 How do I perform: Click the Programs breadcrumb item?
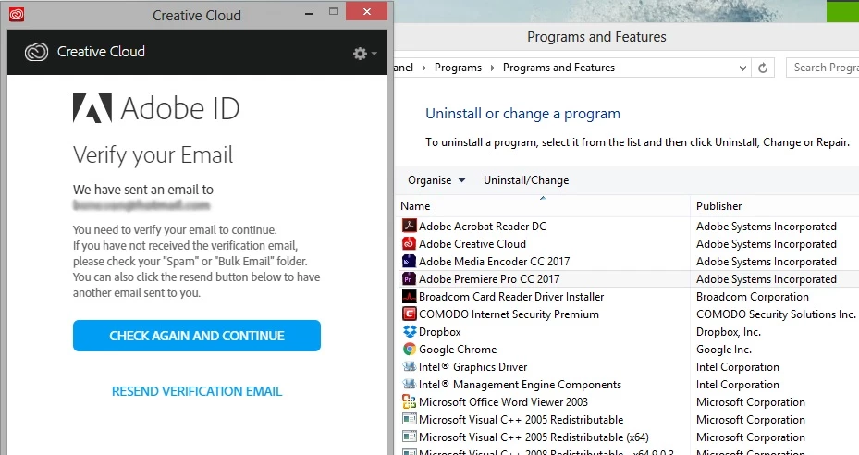click(x=458, y=68)
